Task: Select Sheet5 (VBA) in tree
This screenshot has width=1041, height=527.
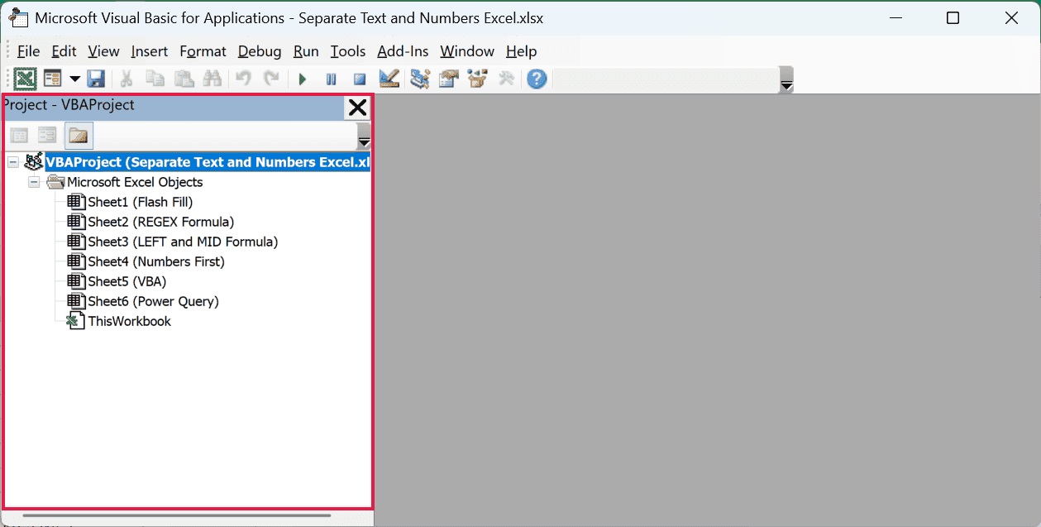Action: tap(127, 281)
